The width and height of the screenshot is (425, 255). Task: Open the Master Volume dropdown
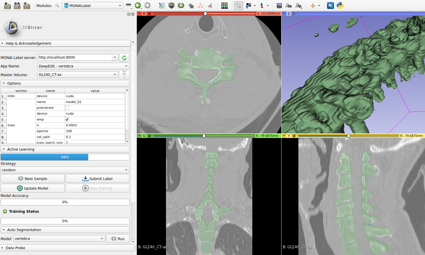[78, 74]
